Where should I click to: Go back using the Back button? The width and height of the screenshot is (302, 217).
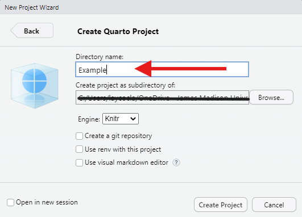[x=32, y=31]
